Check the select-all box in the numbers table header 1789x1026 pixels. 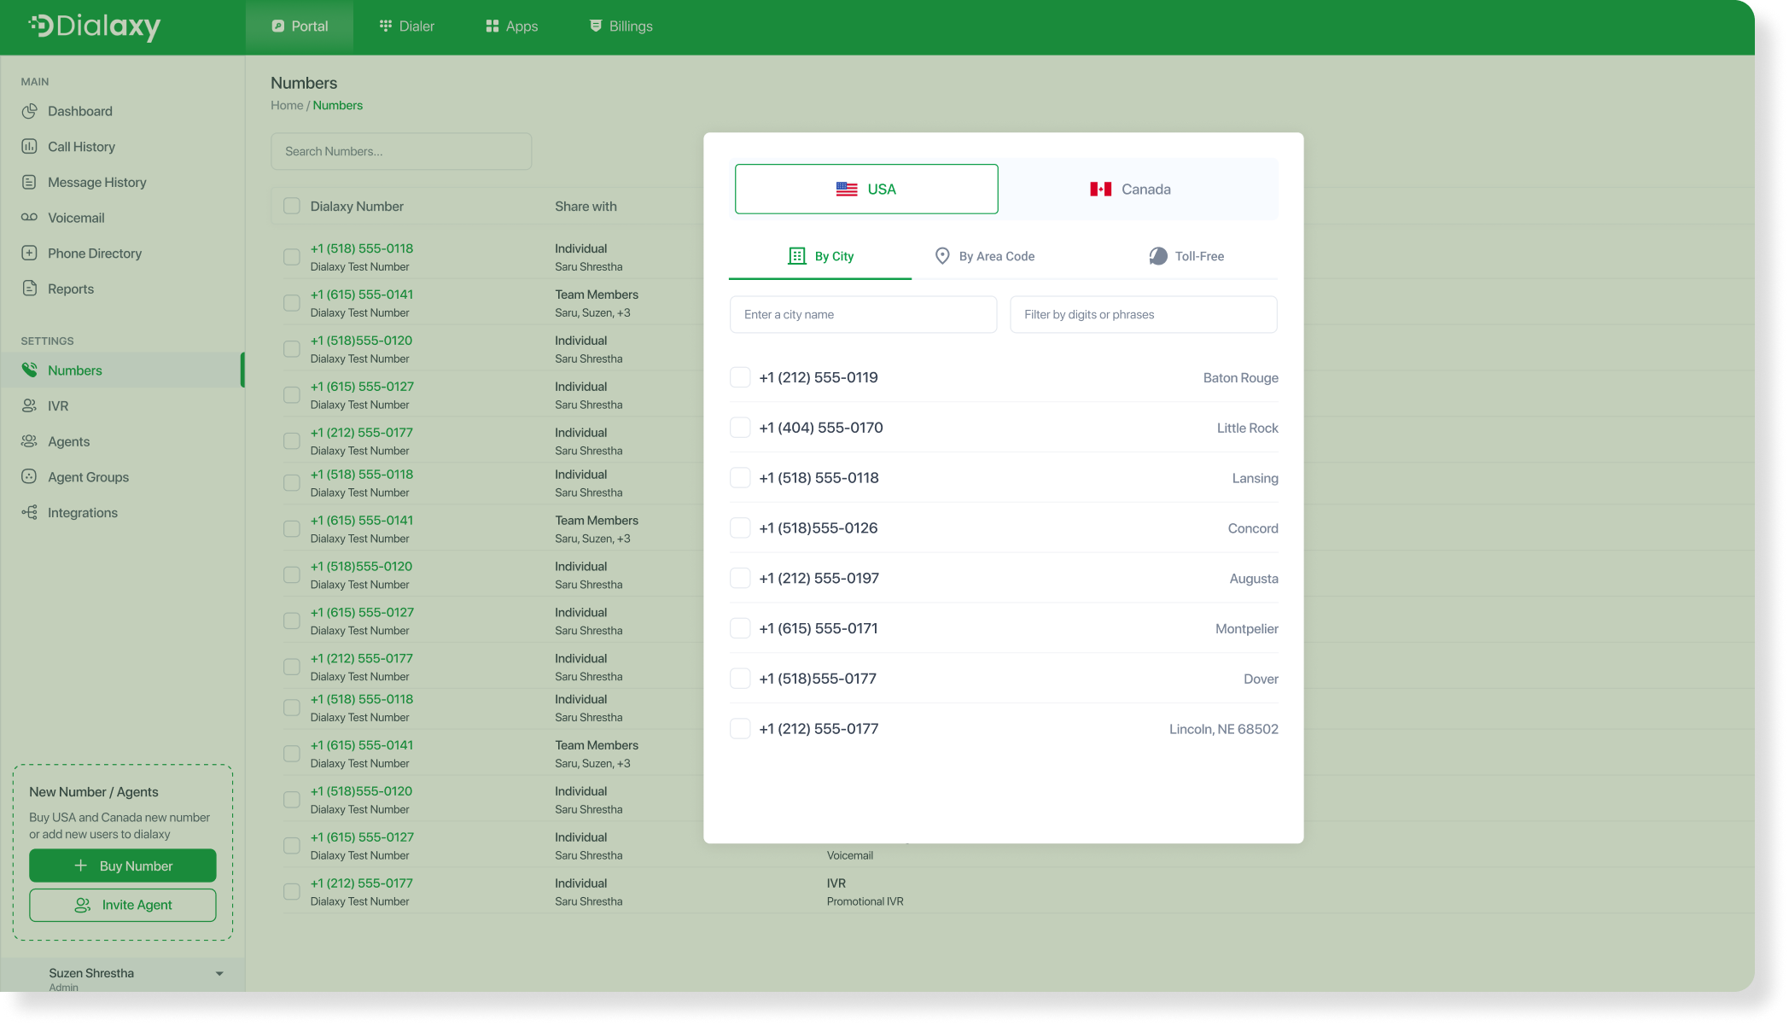pyautogui.click(x=290, y=206)
